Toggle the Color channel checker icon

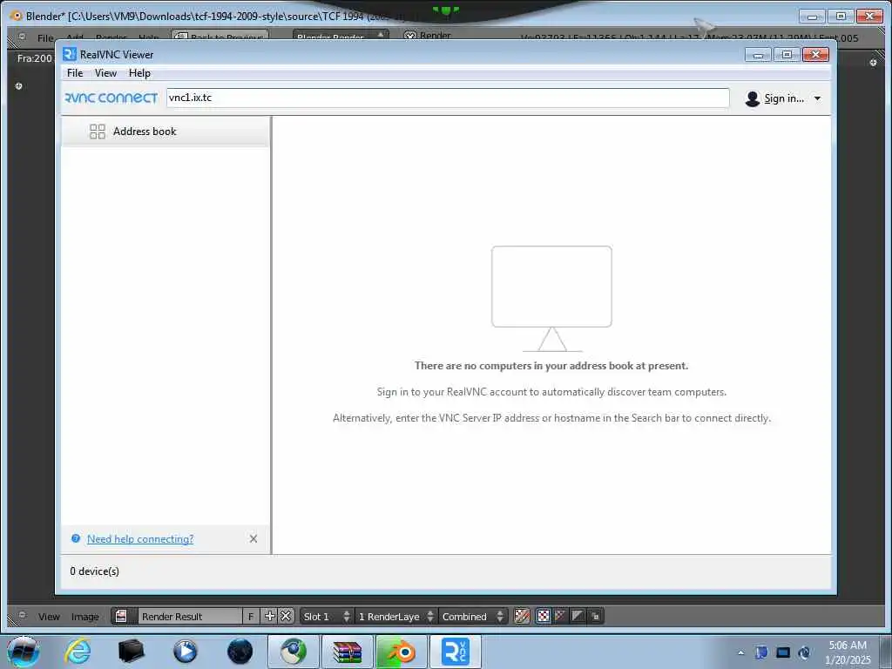point(544,616)
